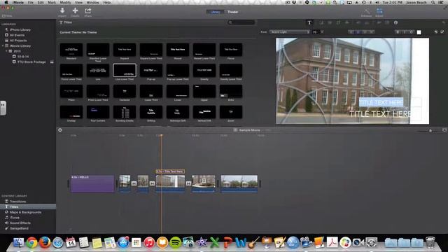Image resolution: width=448 pixels, height=252 pixels.
Task: Launch Spotify from the Dock
Action: point(176,243)
